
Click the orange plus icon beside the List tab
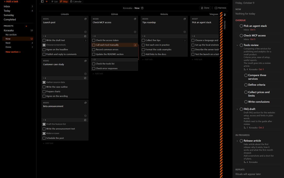pyautogui.click(x=47, y=2)
